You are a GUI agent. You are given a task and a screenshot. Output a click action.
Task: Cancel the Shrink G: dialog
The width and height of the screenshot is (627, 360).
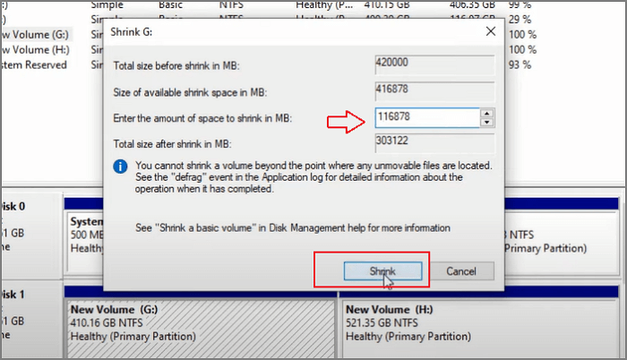461,271
